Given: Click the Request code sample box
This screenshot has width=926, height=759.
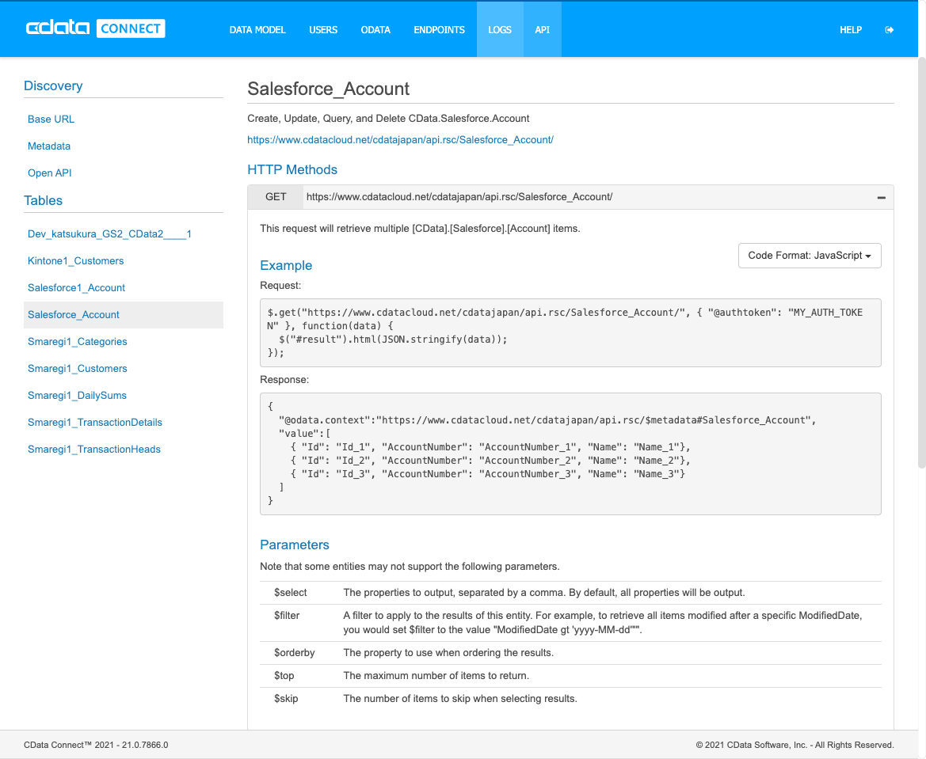Looking at the screenshot, I should click(570, 333).
